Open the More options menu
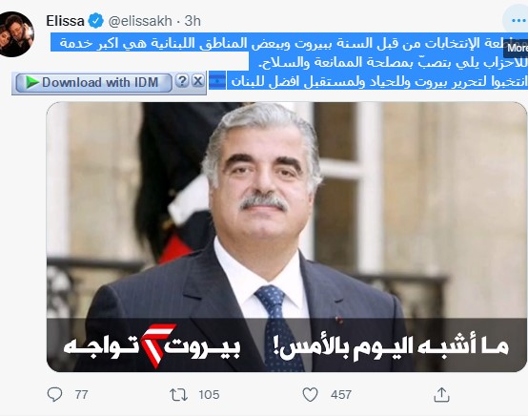Image resolution: width=528 pixels, height=417 pixels. (x=518, y=21)
